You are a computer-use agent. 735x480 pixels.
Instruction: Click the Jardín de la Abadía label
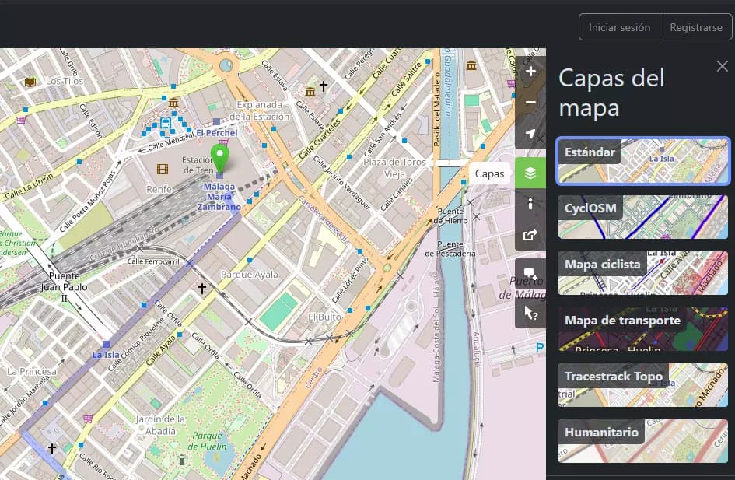point(160,425)
